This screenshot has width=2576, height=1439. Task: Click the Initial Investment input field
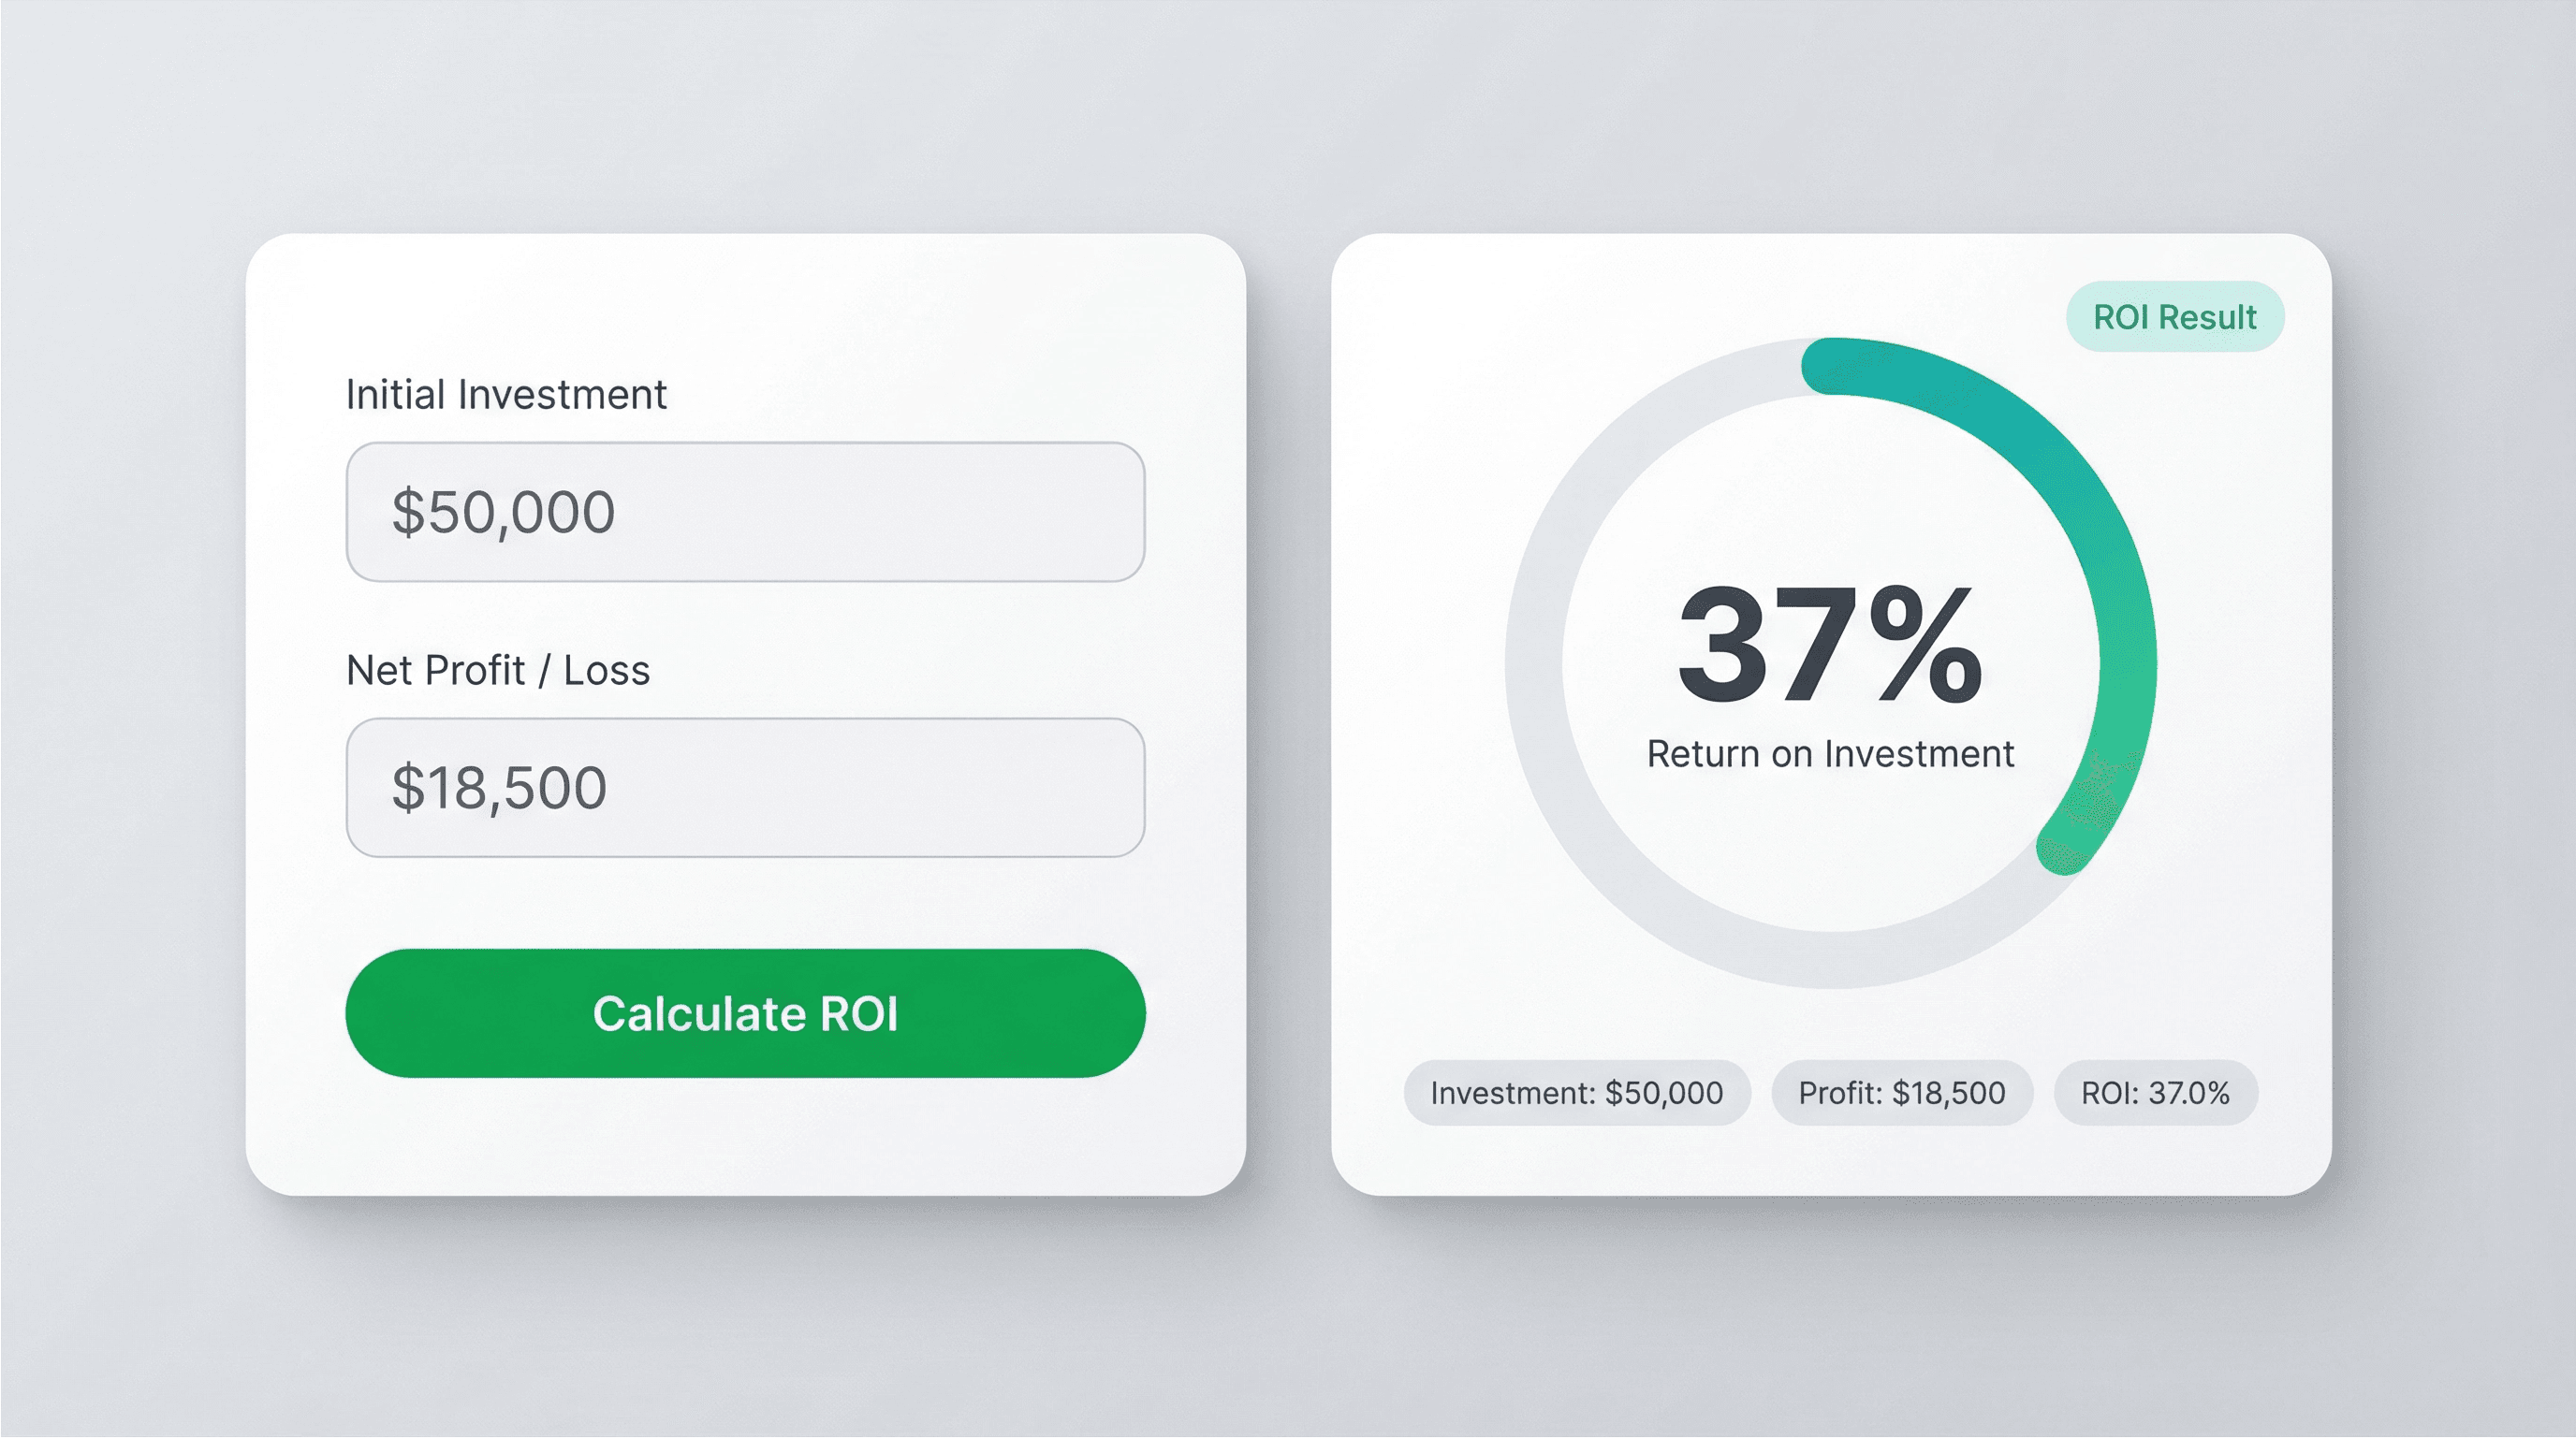pos(745,513)
